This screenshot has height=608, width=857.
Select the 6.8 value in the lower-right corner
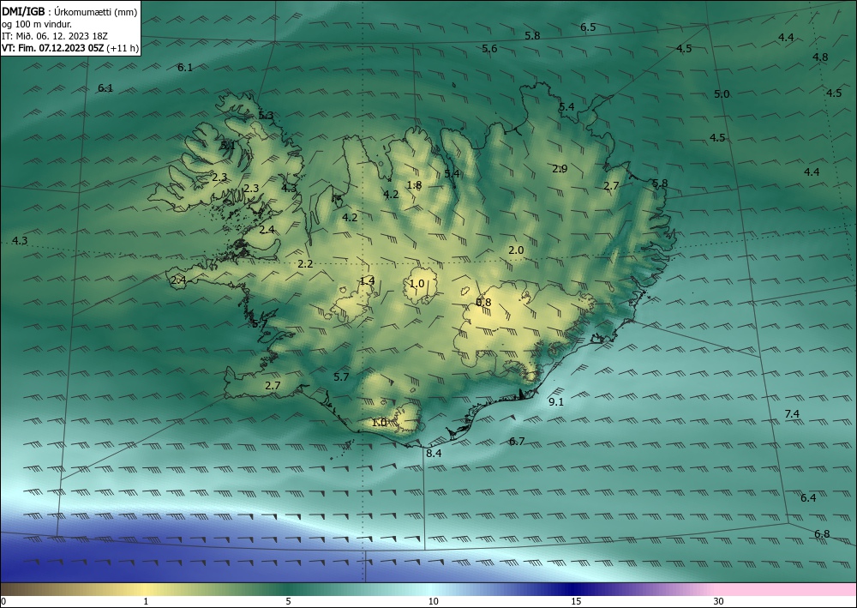[x=822, y=534]
